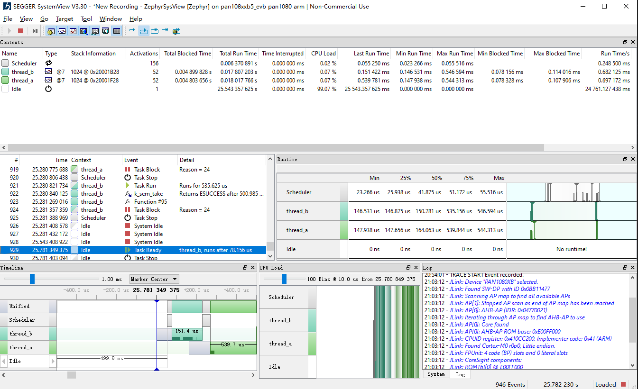Image resolution: width=638 pixels, height=389 pixels.
Task: Click the CPU Load bins slider handle
Action: pyautogui.click(x=284, y=279)
